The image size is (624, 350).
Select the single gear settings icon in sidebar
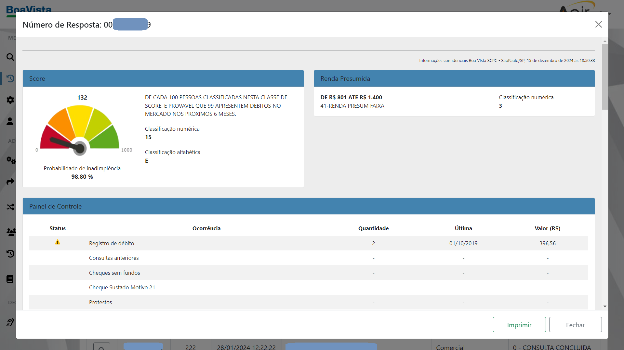(x=10, y=100)
